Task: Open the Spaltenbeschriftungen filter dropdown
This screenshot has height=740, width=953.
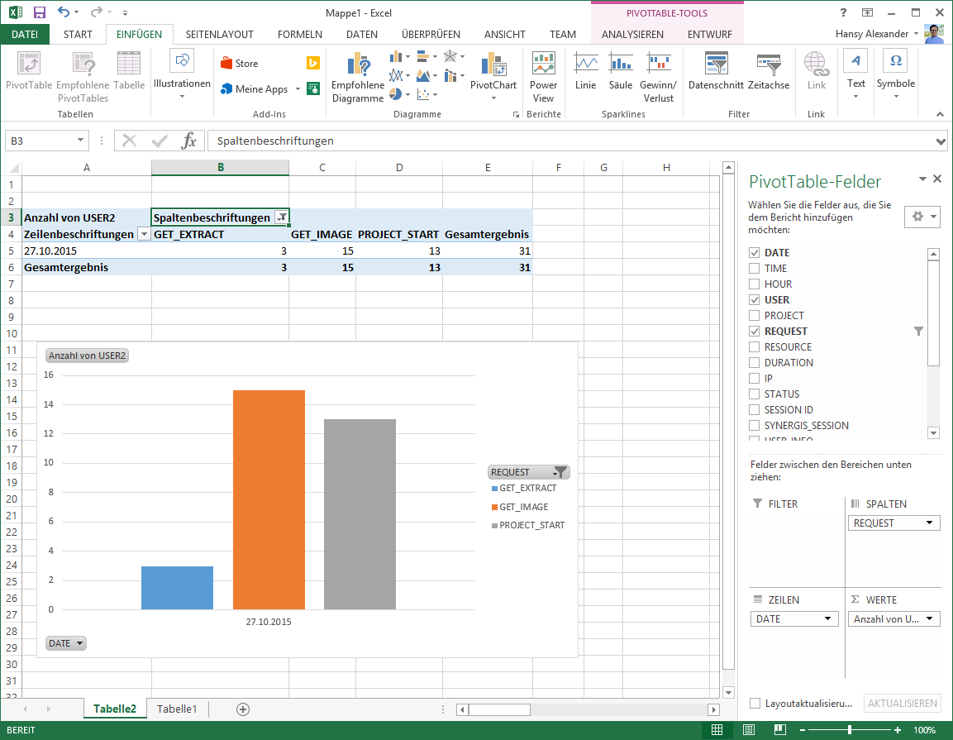Action: [283, 217]
